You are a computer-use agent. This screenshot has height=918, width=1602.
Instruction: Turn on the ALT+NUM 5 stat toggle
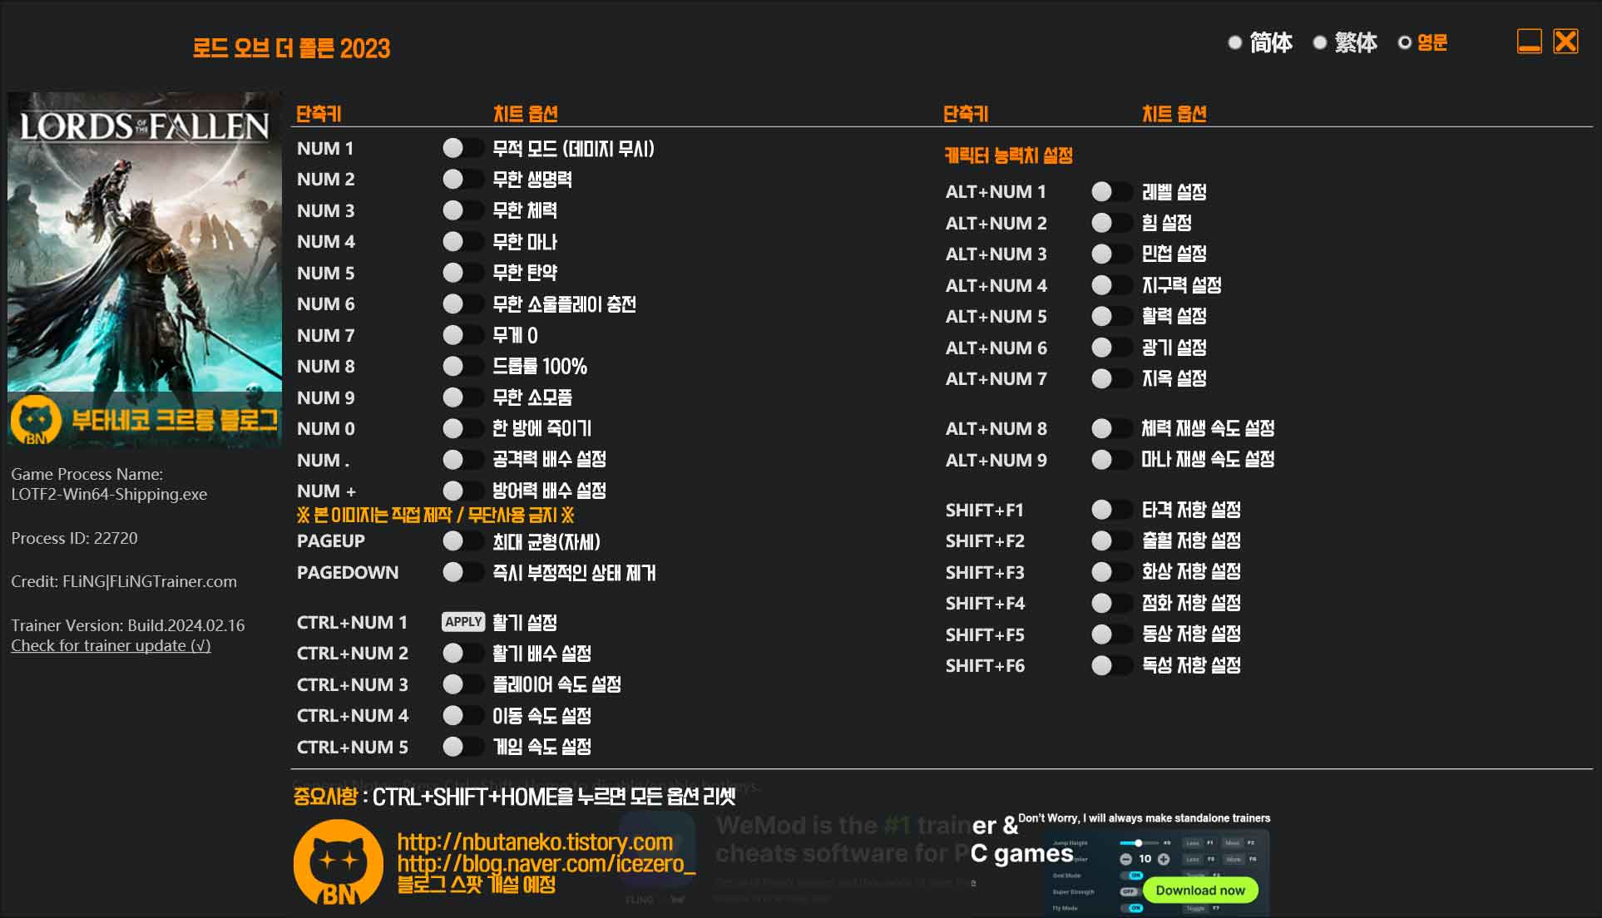click(x=1111, y=316)
